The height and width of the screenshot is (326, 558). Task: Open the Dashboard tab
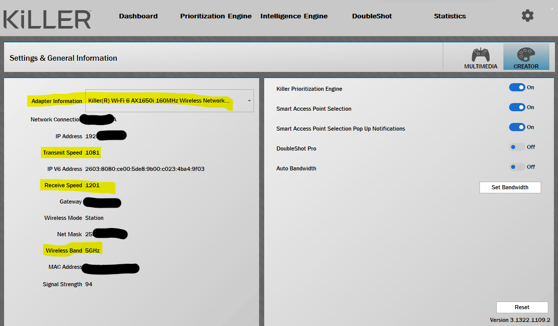point(138,16)
